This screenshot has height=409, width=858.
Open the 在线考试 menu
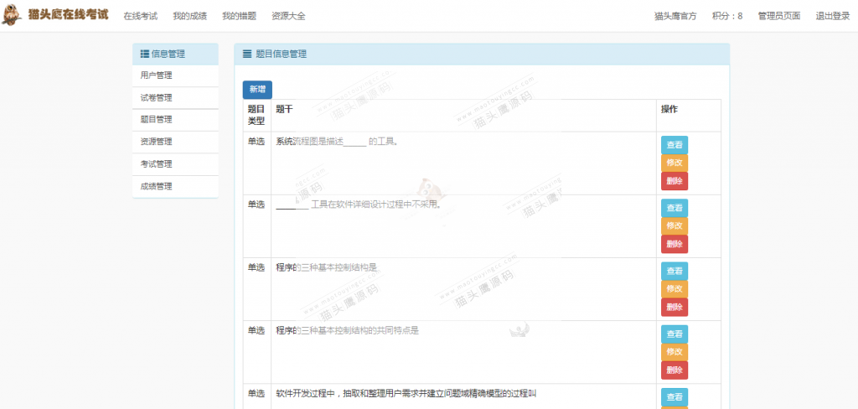141,16
